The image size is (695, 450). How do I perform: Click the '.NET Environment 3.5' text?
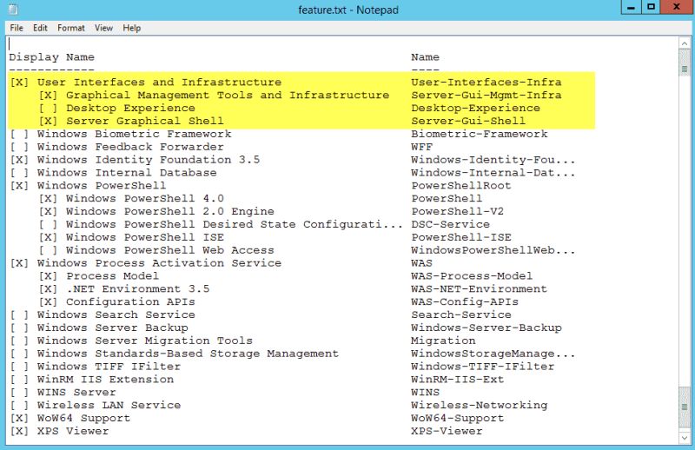pos(138,288)
